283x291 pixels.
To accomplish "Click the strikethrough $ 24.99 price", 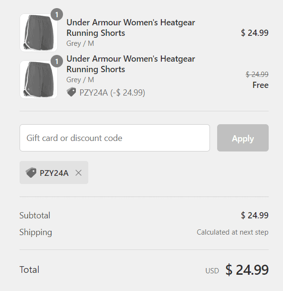I will tap(257, 75).
